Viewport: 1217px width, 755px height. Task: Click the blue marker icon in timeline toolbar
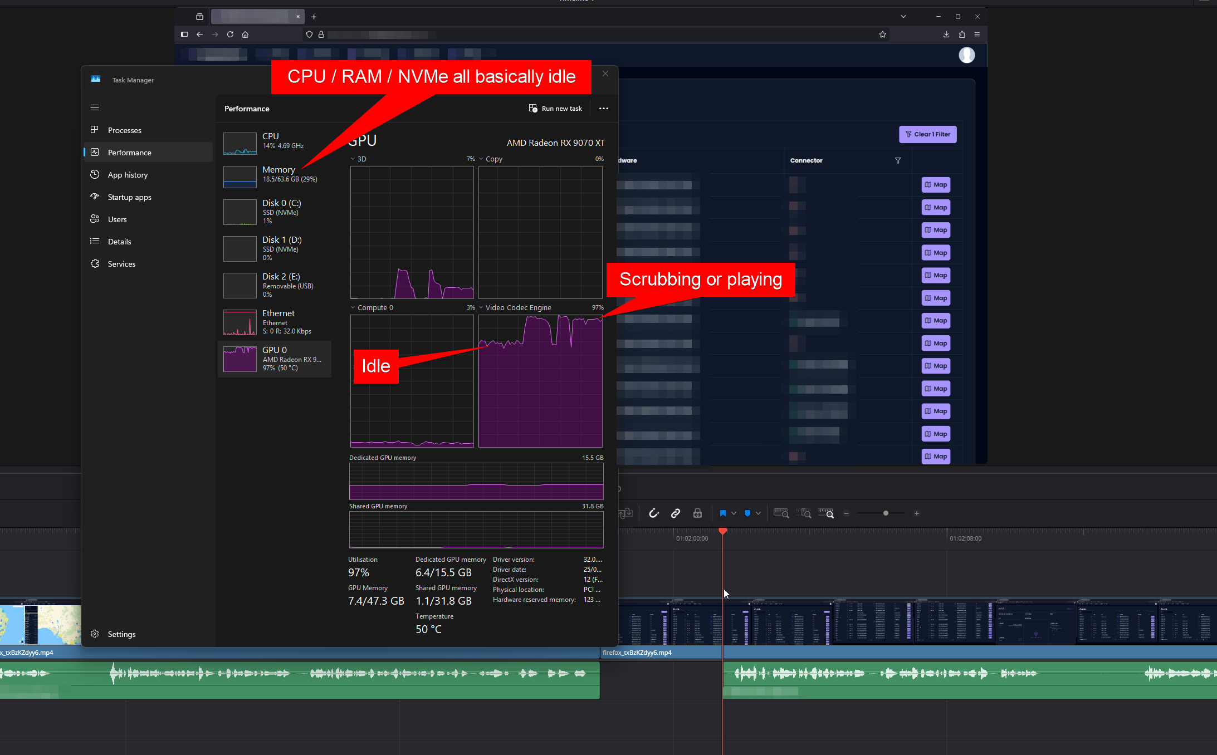[747, 513]
